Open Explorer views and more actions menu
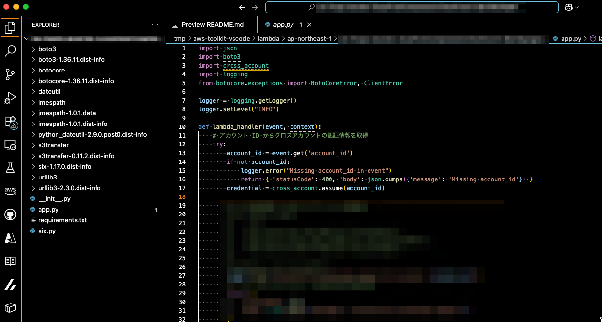602x322 pixels. 155,25
